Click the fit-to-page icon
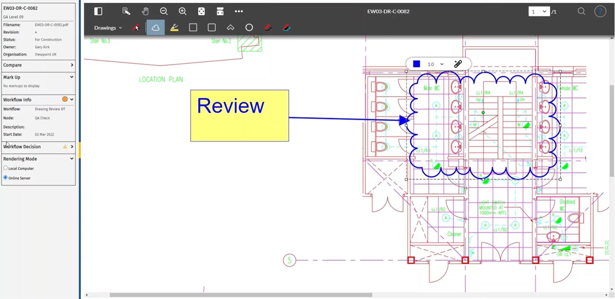The width and height of the screenshot is (615, 299). pos(201,11)
